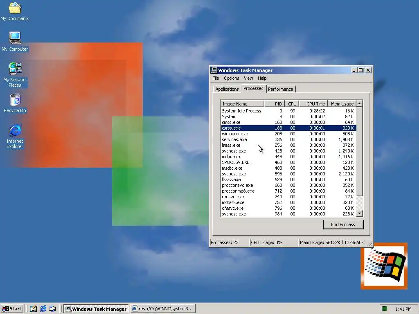Select svchost.exe with PID 428
The width and height of the screenshot is (419, 314).
(x=288, y=151)
